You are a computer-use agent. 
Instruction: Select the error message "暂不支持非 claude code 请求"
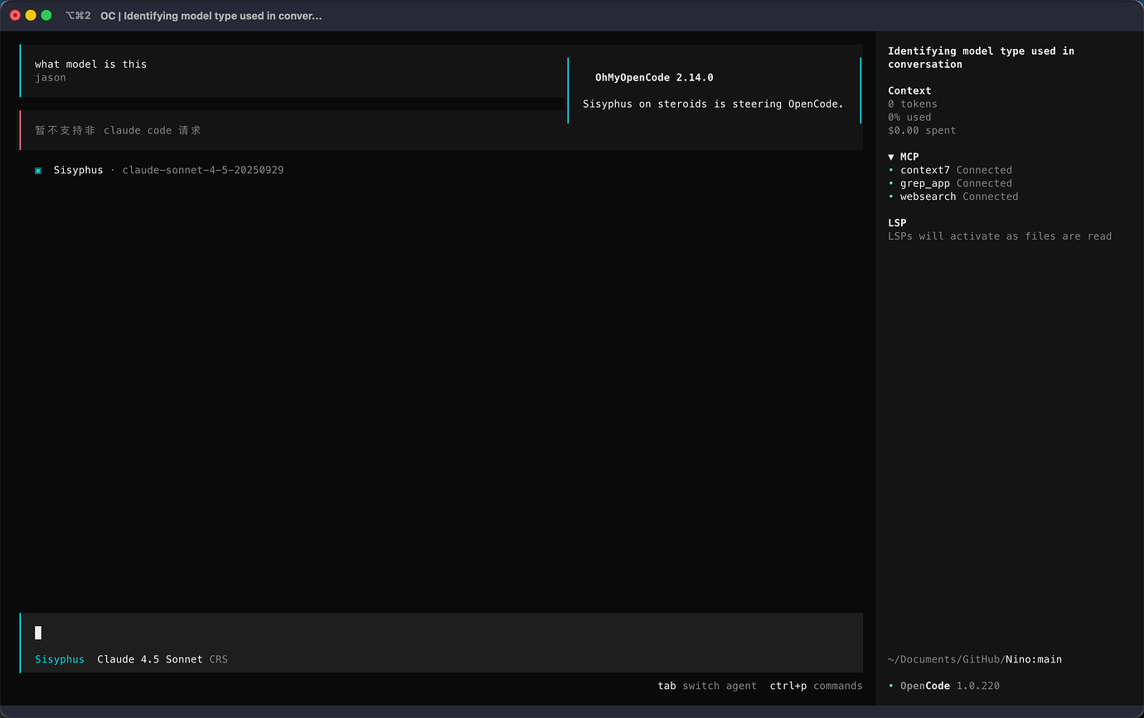[118, 130]
